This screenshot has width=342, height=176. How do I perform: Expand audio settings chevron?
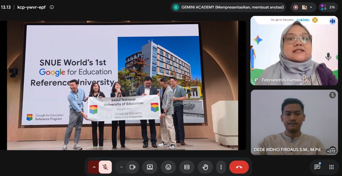[94, 167]
